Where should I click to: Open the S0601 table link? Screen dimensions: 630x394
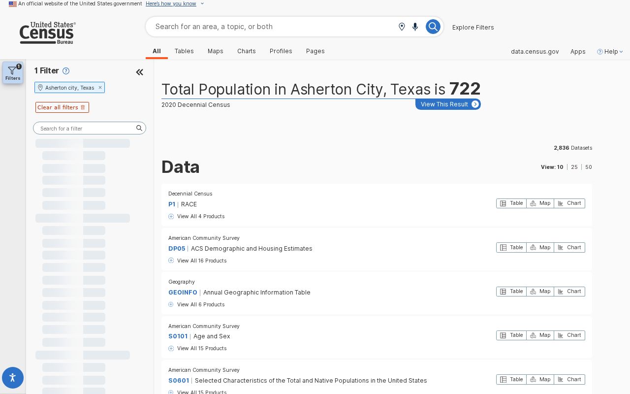pos(179,380)
